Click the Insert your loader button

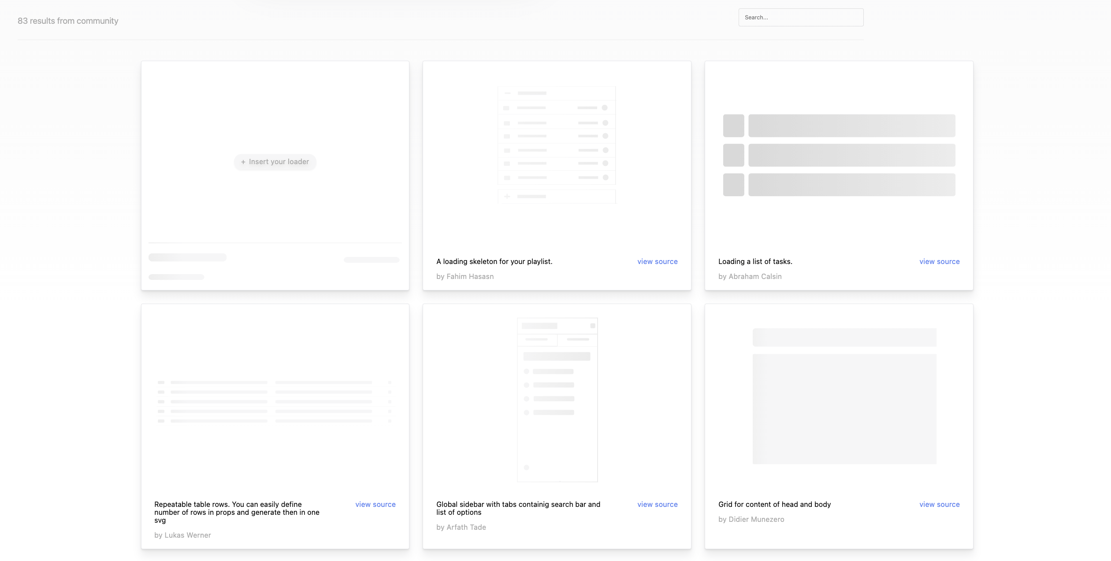coord(275,162)
